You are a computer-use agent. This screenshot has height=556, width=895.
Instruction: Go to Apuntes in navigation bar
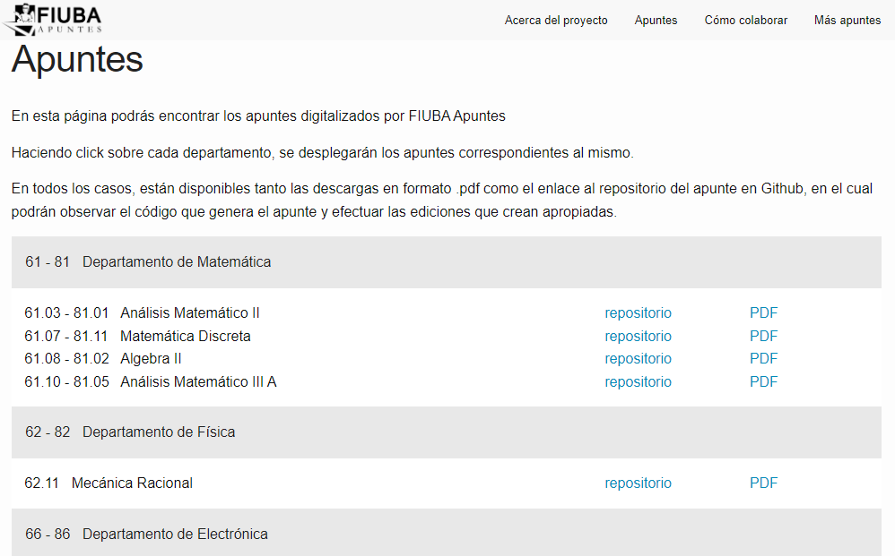pyautogui.click(x=656, y=21)
